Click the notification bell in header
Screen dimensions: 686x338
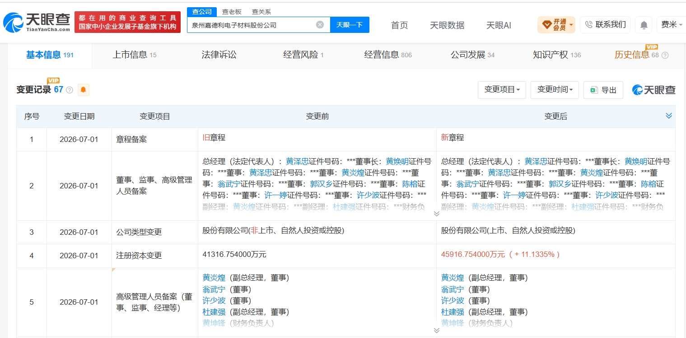(644, 25)
